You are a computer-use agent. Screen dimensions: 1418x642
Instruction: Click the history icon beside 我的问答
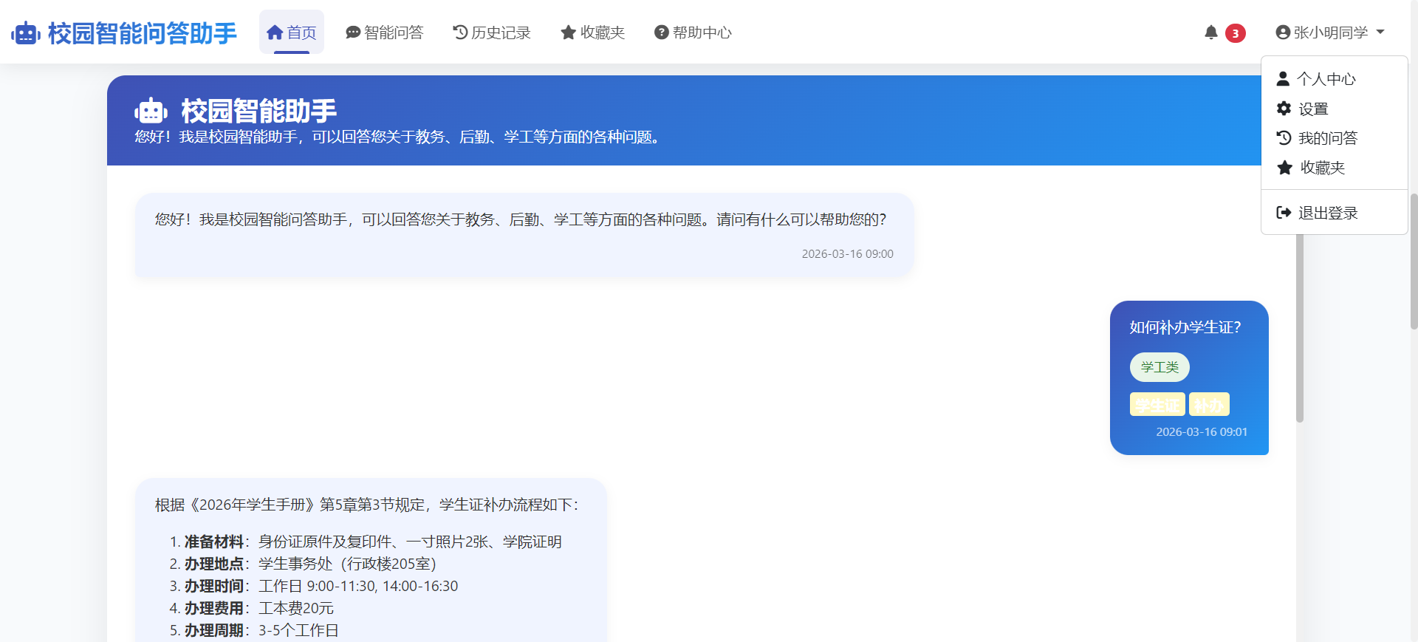coord(1284,138)
